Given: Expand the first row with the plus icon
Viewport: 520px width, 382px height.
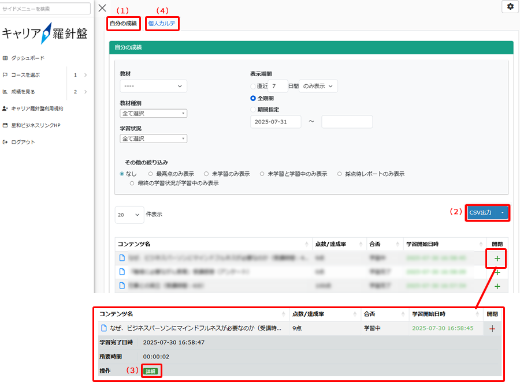Looking at the screenshot, I should coord(497,259).
